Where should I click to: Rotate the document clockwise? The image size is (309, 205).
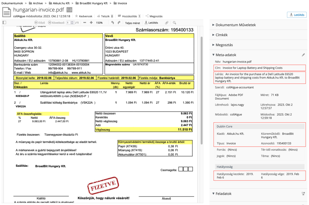[119, 23]
